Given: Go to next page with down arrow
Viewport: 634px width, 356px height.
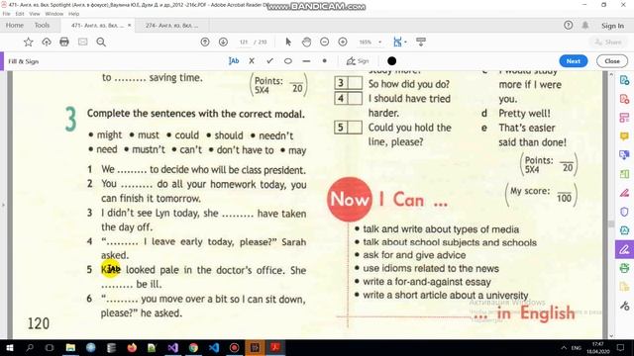Looking at the screenshot, I should click(x=223, y=42).
